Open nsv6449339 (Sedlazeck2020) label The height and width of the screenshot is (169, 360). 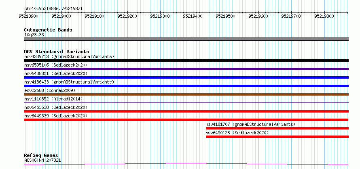(56, 116)
